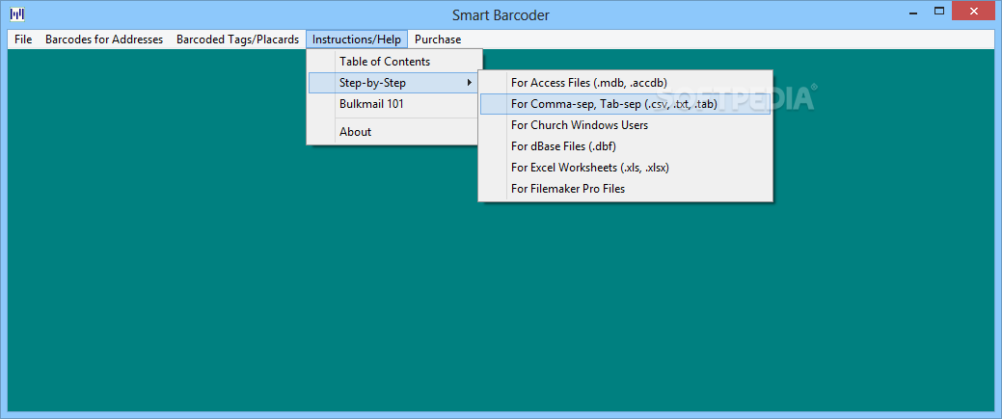Maximize the Smart Barcoder window

[x=939, y=11]
